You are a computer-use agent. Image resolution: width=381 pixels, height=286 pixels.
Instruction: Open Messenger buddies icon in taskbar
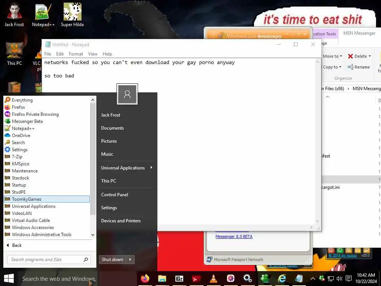coord(265,279)
